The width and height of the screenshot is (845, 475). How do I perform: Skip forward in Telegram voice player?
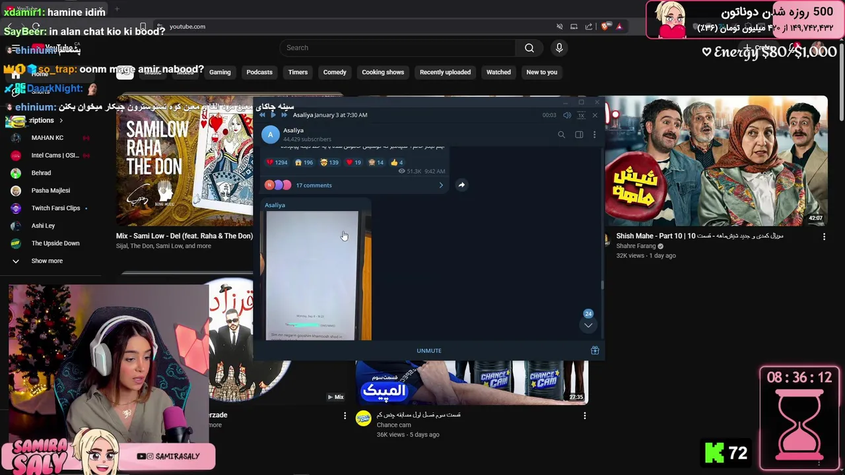point(285,115)
